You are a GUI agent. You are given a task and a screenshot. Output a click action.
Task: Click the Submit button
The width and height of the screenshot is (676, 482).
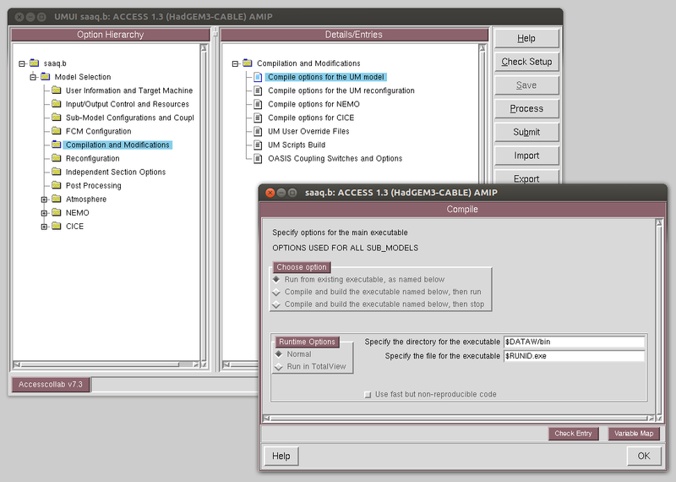526,132
